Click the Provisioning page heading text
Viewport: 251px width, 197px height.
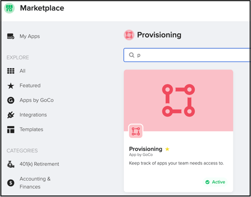[159, 35]
